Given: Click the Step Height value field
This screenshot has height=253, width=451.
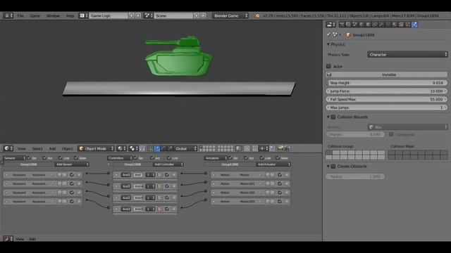Looking at the screenshot, I should (387, 83).
